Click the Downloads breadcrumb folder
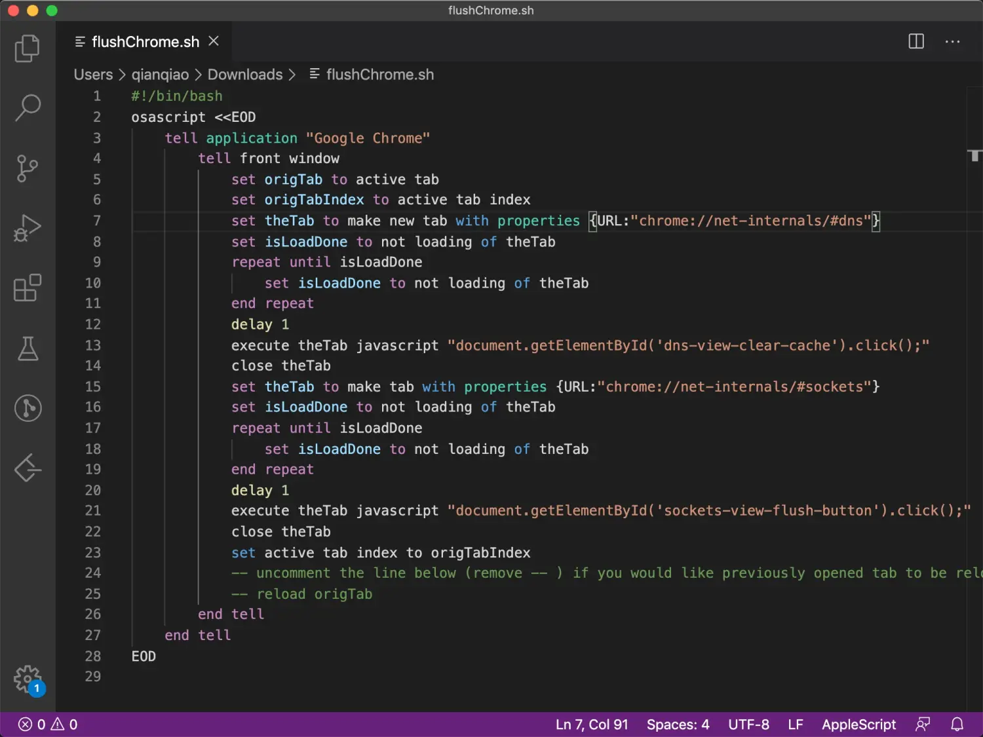Image resolution: width=983 pixels, height=737 pixels. tap(244, 75)
